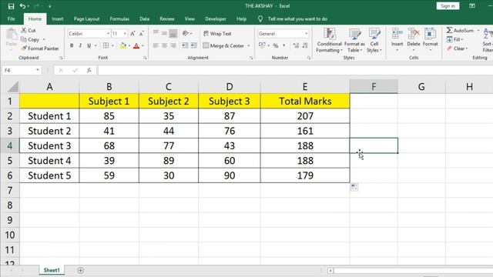This screenshot has height=277, width=493.
Task: Click the Insert cells icon
Action: pyautogui.click(x=397, y=33)
